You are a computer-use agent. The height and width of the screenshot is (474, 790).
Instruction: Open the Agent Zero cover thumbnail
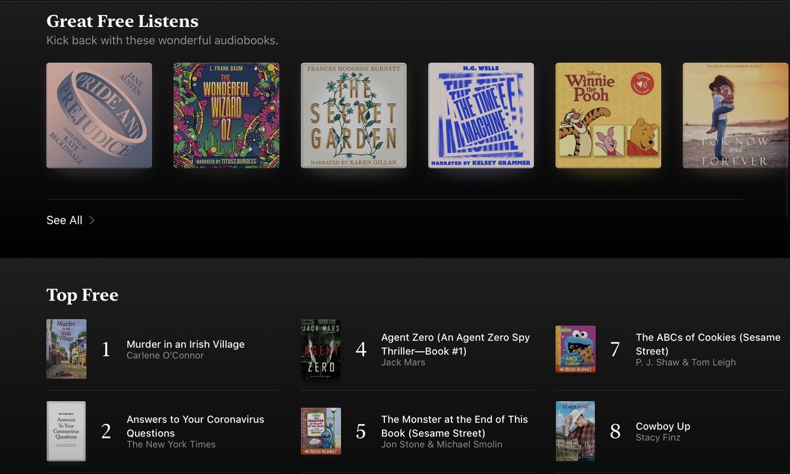pyautogui.click(x=321, y=349)
